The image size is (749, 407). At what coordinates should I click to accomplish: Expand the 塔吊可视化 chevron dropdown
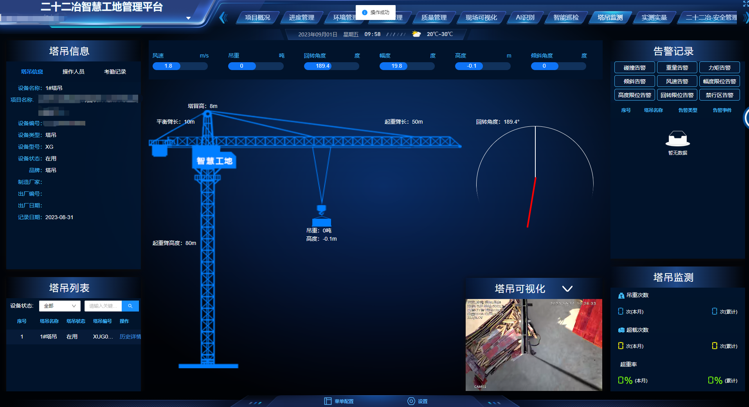tap(567, 289)
